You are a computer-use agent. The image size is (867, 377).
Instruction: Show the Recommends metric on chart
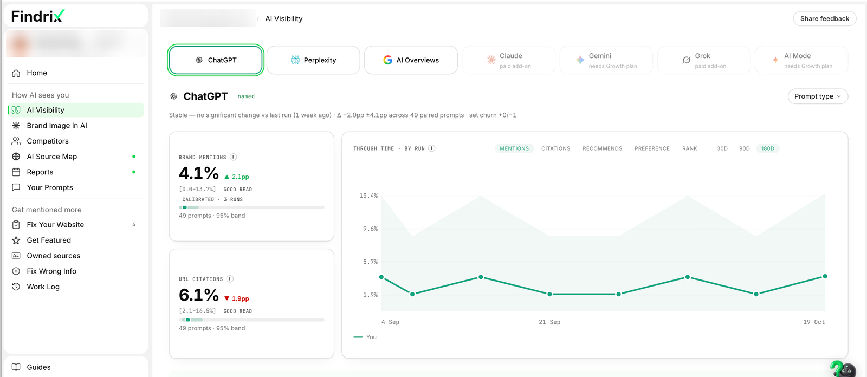point(603,148)
